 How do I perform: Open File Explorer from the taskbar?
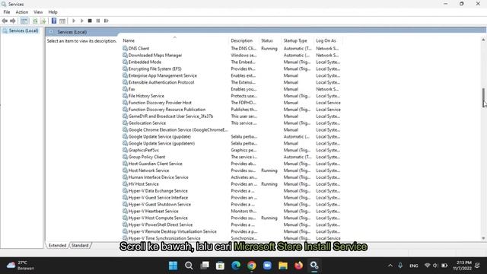[x=283, y=266]
